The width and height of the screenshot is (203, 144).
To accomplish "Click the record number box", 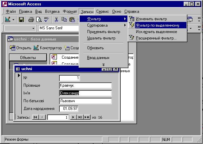I will coord(58,117).
